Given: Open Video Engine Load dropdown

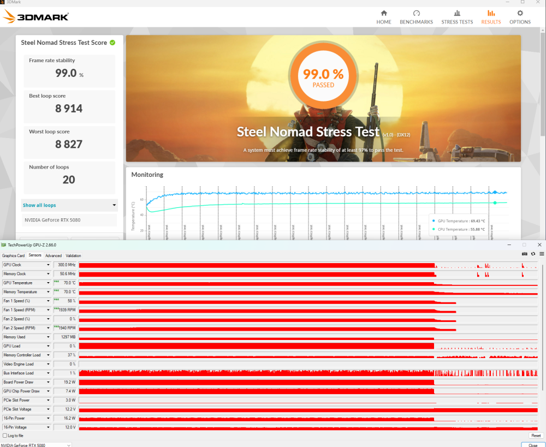Looking at the screenshot, I should coord(48,364).
